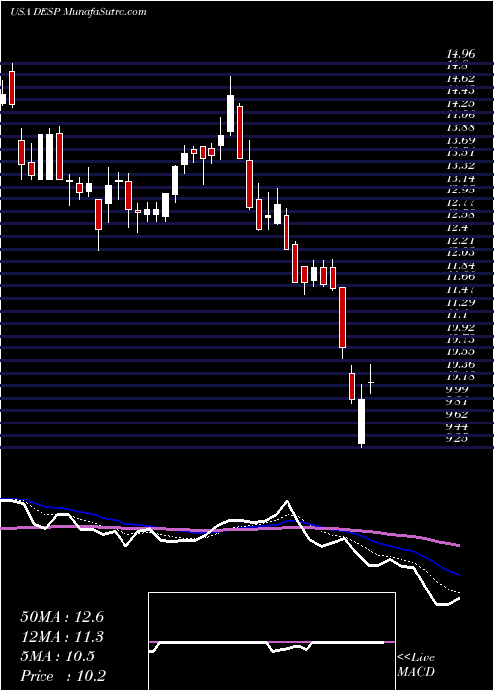The width and height of the screenshot is (494, 691).
Task: Click the 10.92 price axis label
Action: (x=460, y=328)
